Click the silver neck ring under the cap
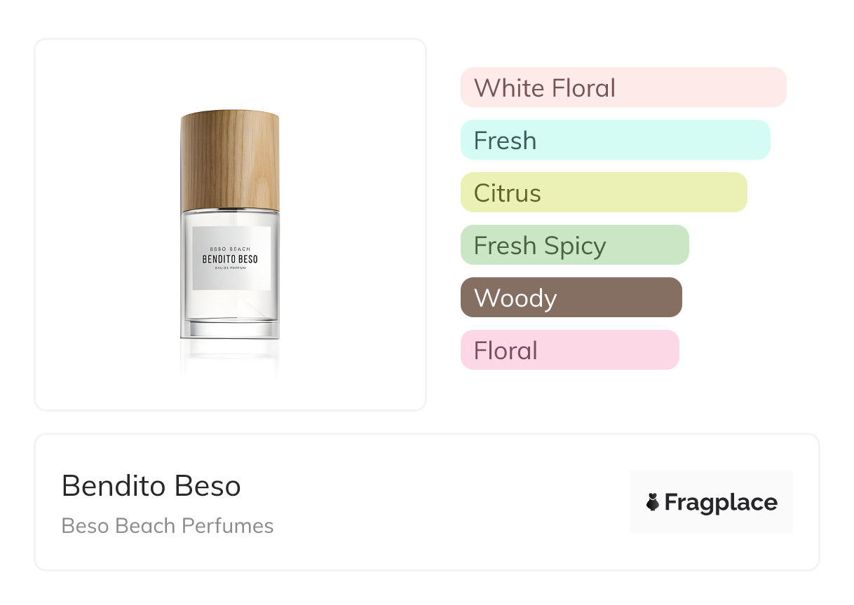The height and width of the screenshot is (605, 854). [230, 211]
